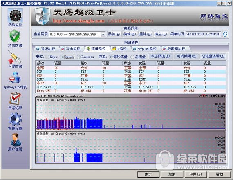Click the Http Url 监控 tab icon
This screenshot has width=233, height=180.
(x=134, y=49)
